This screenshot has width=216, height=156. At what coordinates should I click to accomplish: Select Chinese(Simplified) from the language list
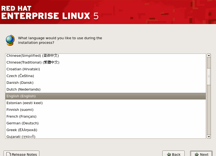tap(32, 56)
